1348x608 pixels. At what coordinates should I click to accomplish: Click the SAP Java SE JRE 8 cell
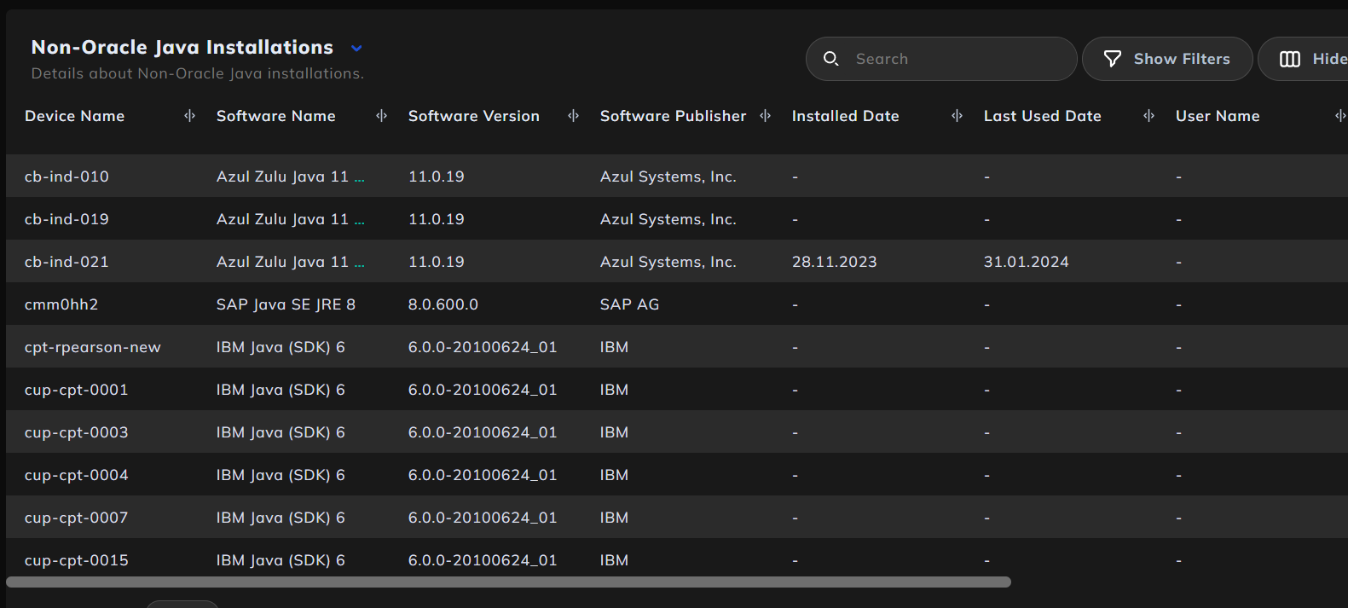(286, 304)
